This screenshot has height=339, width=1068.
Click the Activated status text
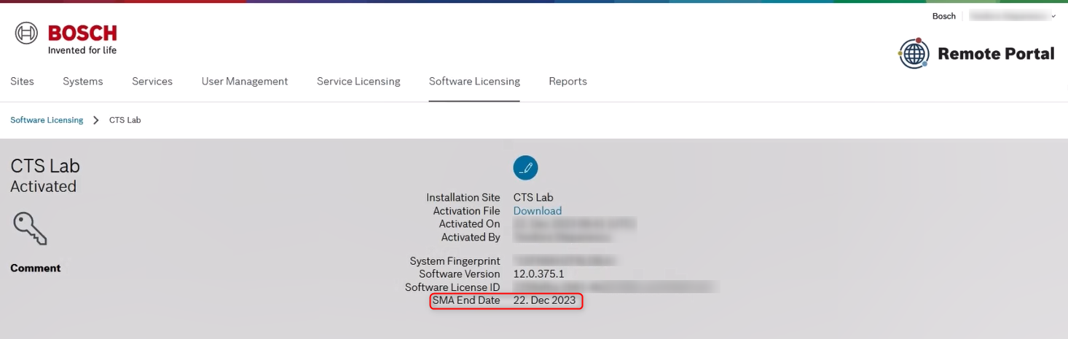(x=43, y=186)
